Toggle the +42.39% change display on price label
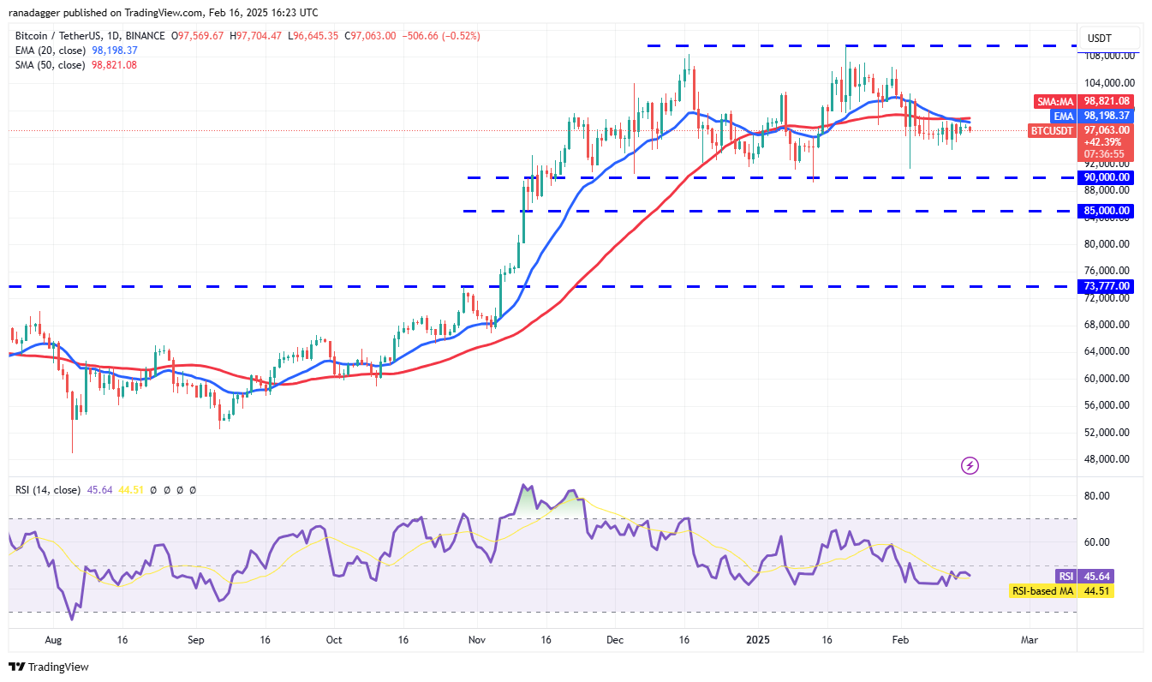This screenshot has width=1152, height=682. (1104, 142)
